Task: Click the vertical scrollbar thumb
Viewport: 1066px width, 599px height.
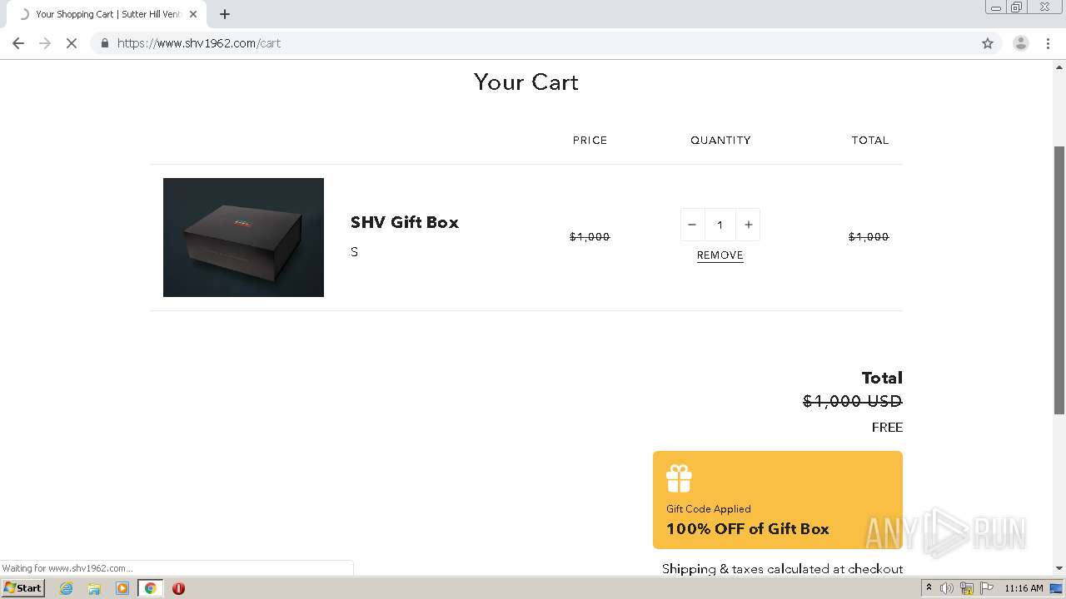Action: (1059, 280)
